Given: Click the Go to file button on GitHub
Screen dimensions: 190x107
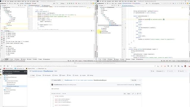Looking at the screenshot, I should click(x=134, y=80).
